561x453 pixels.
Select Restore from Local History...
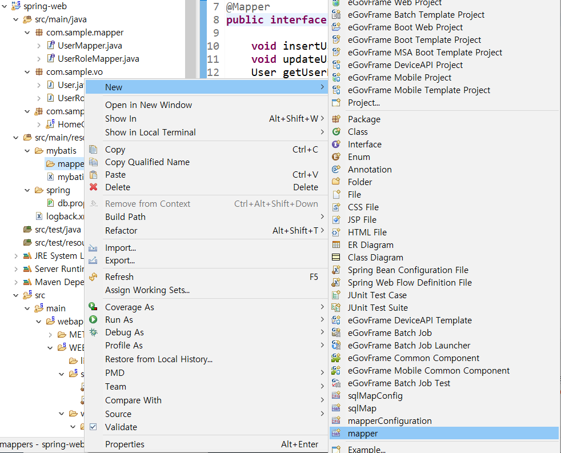click(x=207, y=359)
